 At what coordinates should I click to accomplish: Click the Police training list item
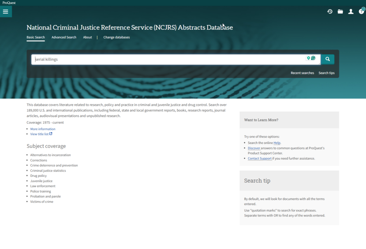pos(41,191)
